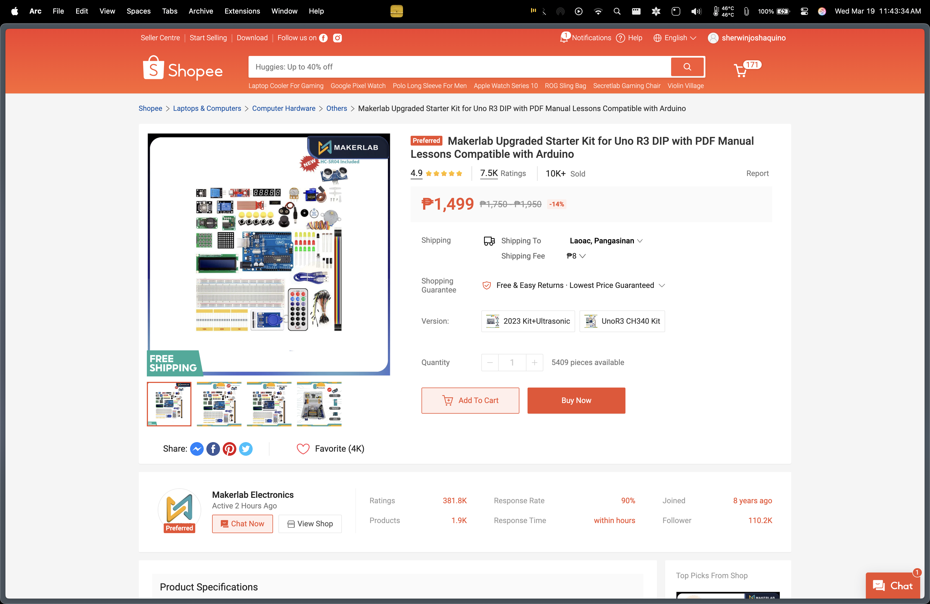Viewport: 930px width, 604px height.
Task: Open macOS Control Center icon
Action: pos(804,11)
